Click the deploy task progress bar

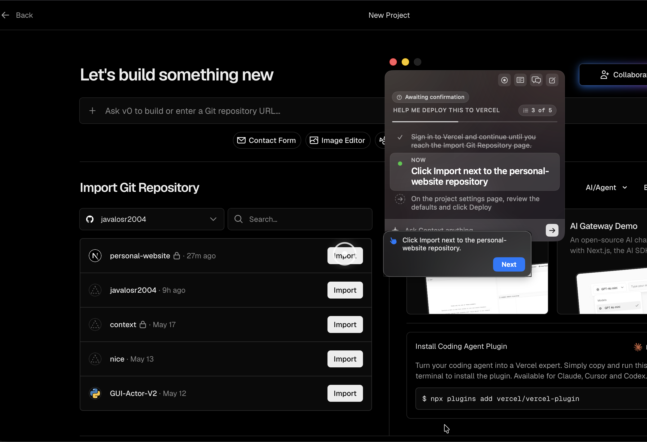(475, 121)
